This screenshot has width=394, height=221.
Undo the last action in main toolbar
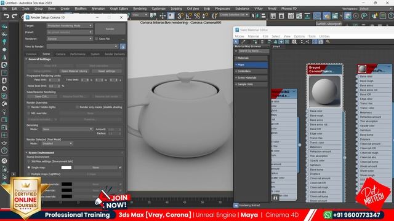(6, 17)
